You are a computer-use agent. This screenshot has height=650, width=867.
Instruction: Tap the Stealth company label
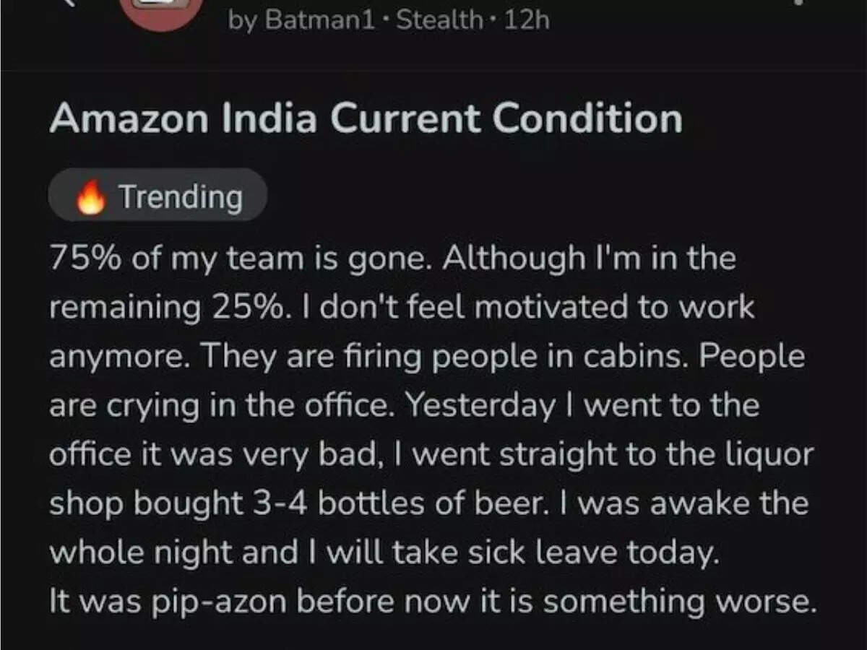pos(440,19)
